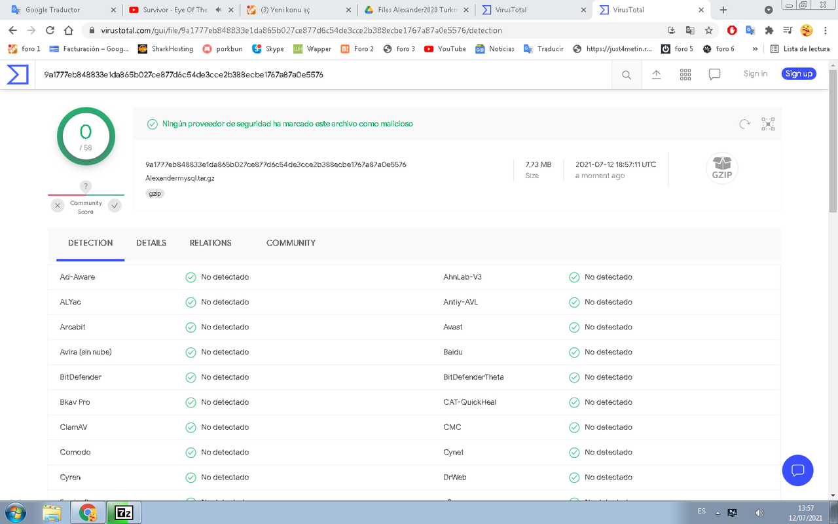
Task: Open the Facturación bookmark
Action: [89, 49]
